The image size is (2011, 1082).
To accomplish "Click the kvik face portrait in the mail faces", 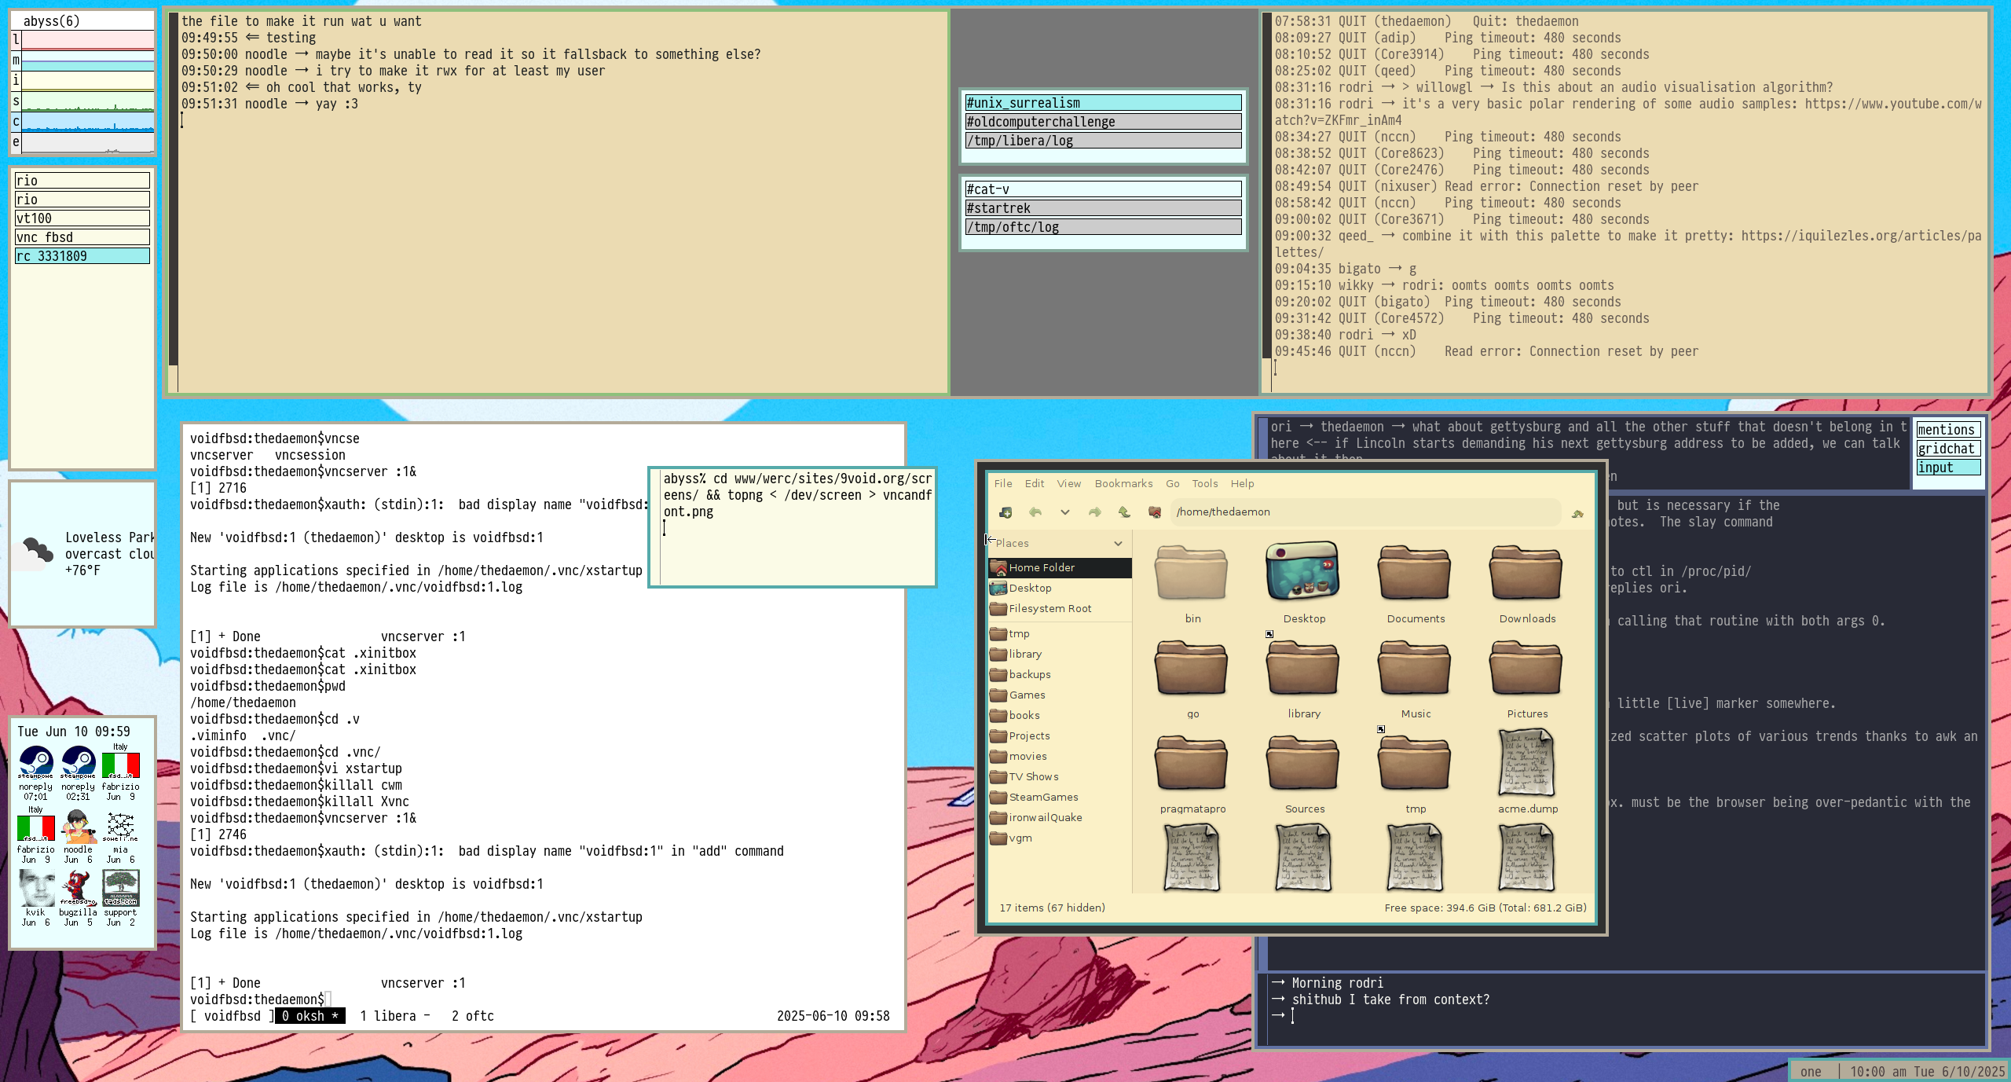I will (x=36, y=889).
